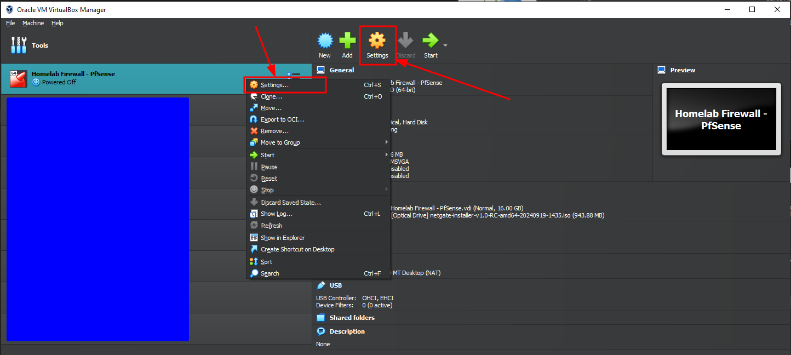
Task: Click the '0 (0 active)' device filters value
Action: click(x=377, y=305)
